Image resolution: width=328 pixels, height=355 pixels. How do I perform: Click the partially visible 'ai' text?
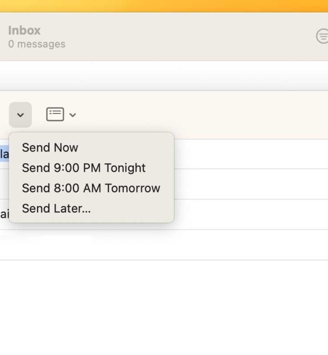click(4, 214)
